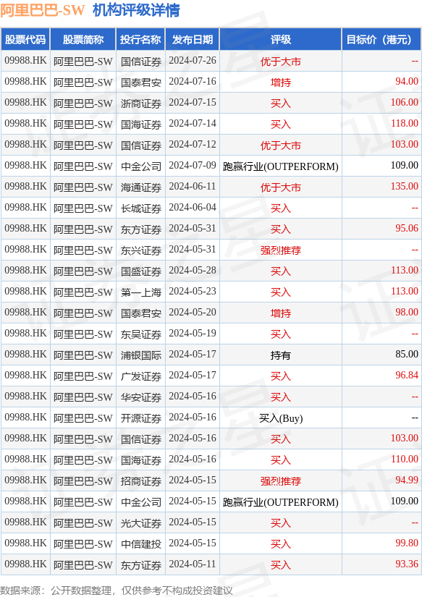Click the 股票简称 column header
Image resolution: width=422 pixels, height=597 pixels.
(x=83, y=40)
